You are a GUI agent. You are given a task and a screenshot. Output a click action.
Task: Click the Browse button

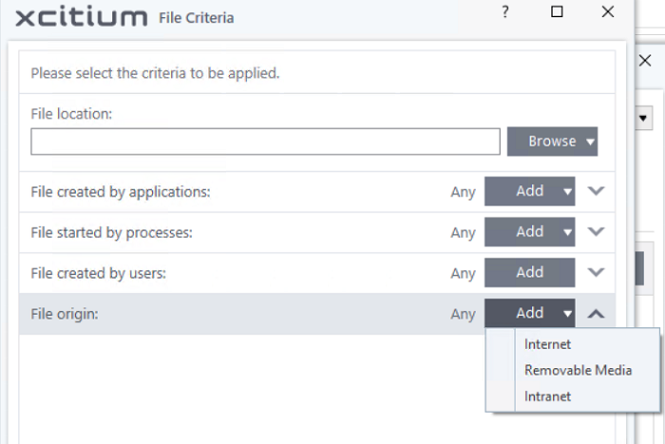(545, 142)
